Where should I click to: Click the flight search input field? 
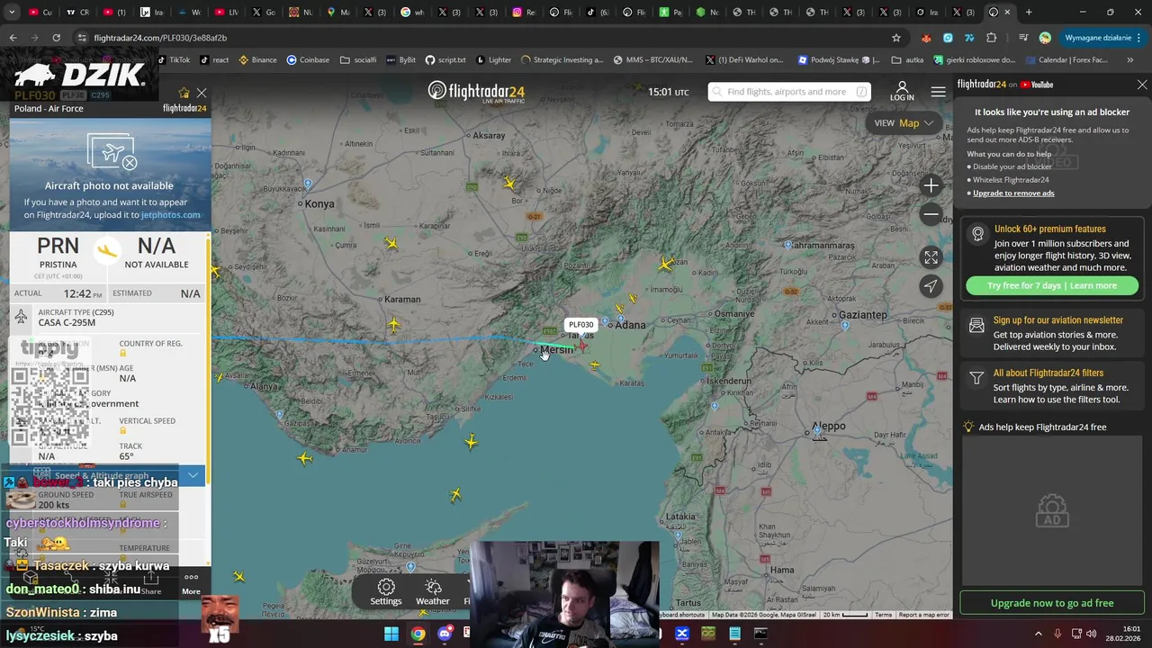click(x=789, y=92)
